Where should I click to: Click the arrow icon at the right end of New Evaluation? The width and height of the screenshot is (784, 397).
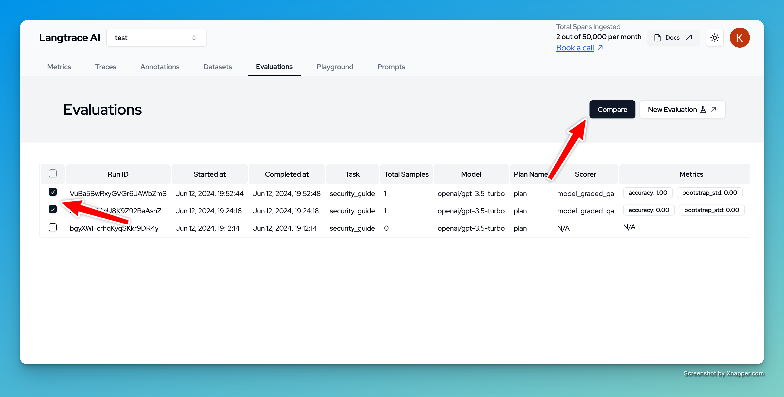coord(714,109)
